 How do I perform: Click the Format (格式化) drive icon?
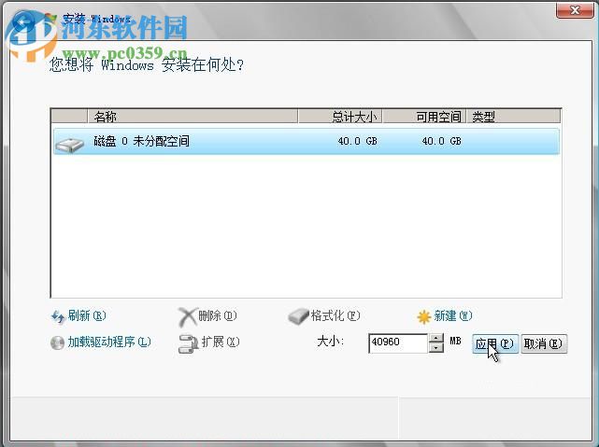coord(298,316)
